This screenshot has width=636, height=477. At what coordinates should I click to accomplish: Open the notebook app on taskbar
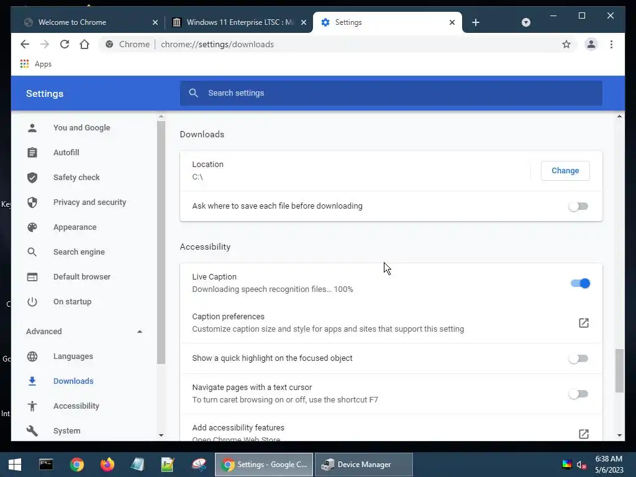(x=137, y=465)
